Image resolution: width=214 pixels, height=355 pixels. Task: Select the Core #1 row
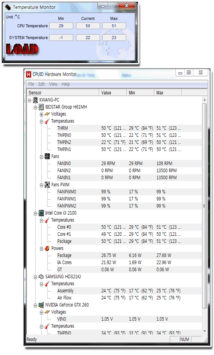click(x=129, y=234)
